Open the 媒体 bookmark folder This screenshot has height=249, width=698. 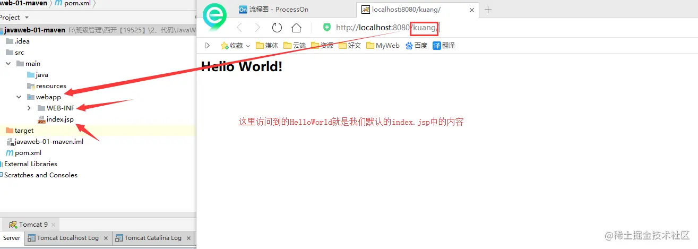click(267, 46)
